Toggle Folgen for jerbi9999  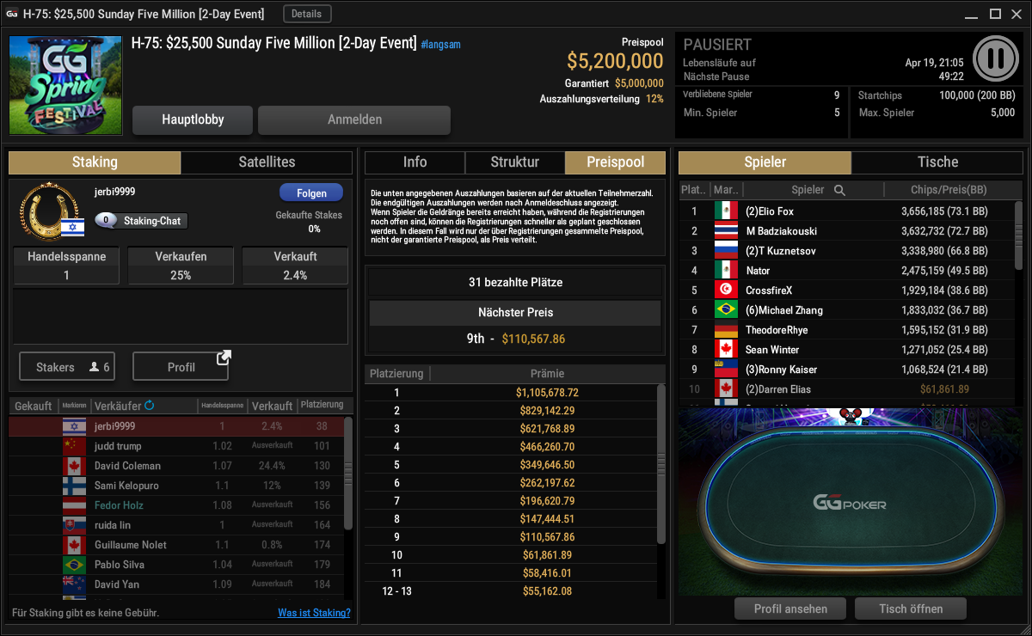(x=310, y=193)
